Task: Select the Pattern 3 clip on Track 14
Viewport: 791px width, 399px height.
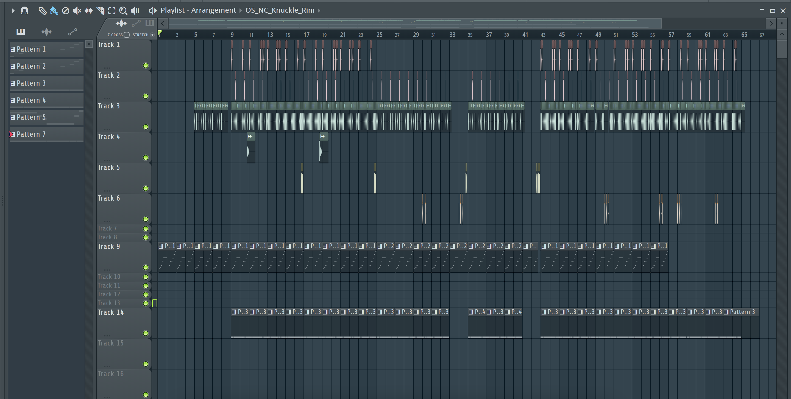Action: point(741,323)
